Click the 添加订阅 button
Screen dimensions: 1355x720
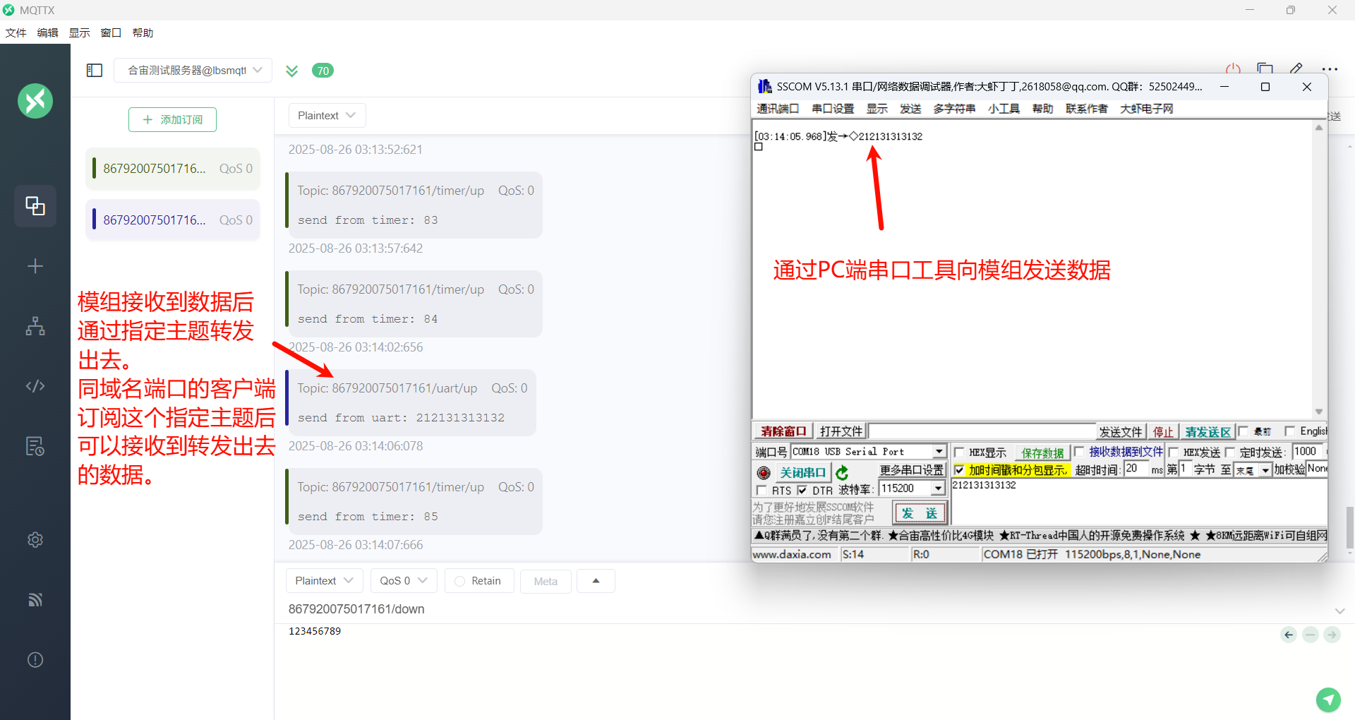click(x=172, y=120)
